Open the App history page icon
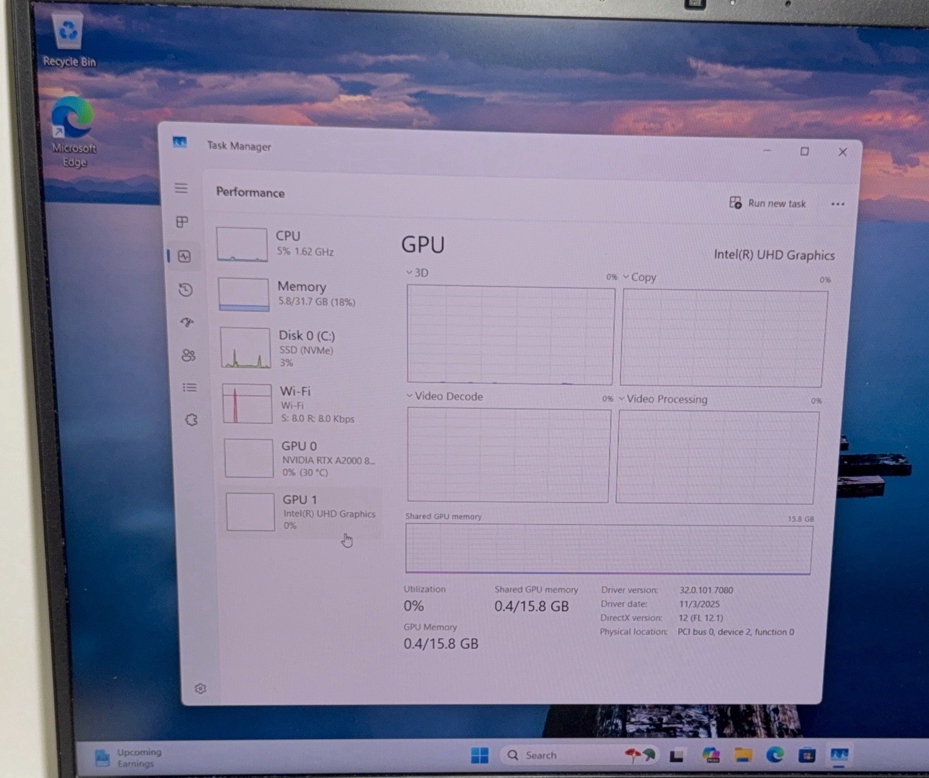The image size is (929, 778). [x=186, y=289]
